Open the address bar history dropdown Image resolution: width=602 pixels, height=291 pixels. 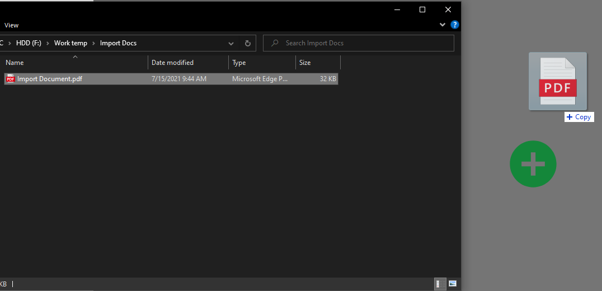231,44
